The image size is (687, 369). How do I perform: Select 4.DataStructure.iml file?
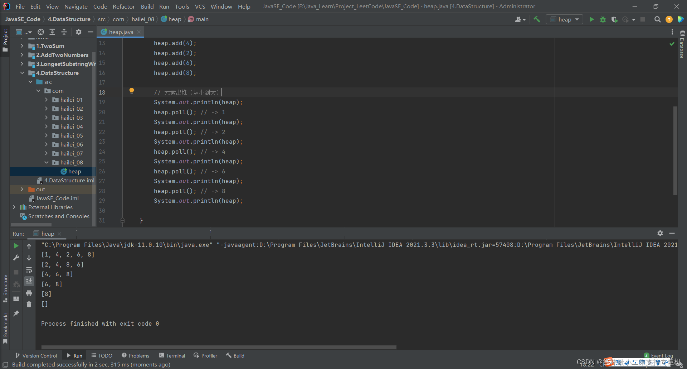[x=66, y=180]
